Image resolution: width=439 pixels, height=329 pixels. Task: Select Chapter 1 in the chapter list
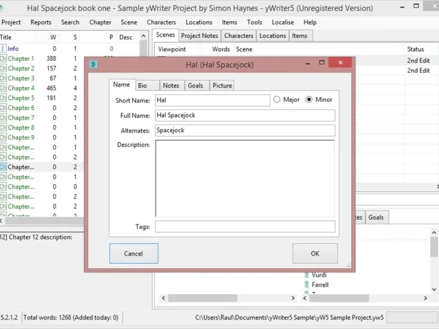[x=21, y=59]
